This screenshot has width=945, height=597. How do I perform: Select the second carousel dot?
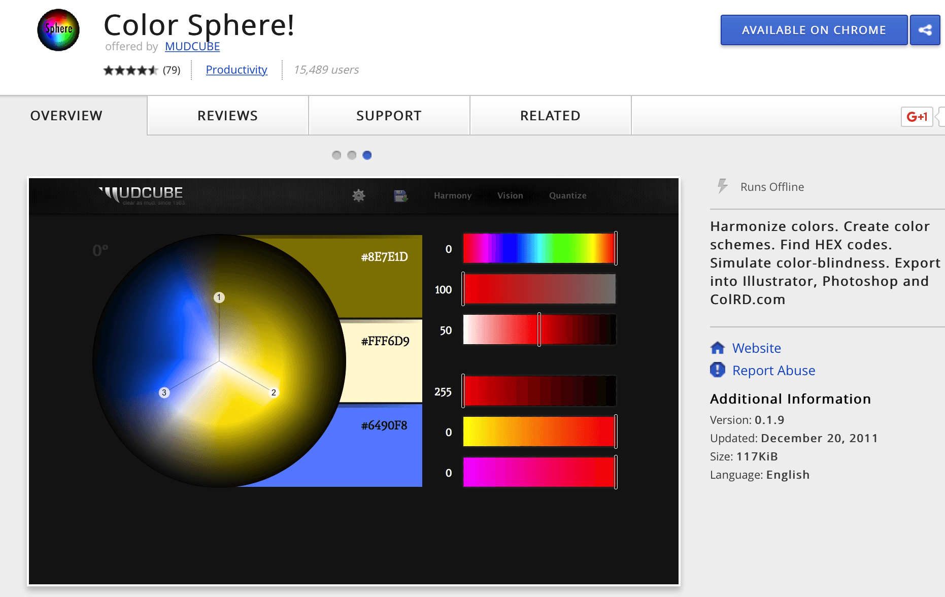[352, 155]
